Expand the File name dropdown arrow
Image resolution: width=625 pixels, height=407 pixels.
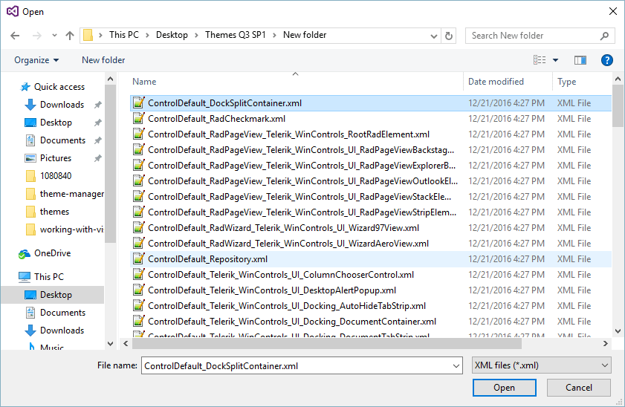[x=456, y=366]
